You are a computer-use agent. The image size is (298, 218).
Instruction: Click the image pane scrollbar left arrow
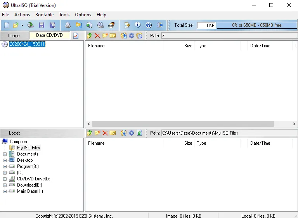pos(89,124)
